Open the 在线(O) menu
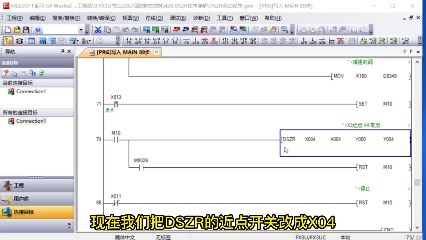The image size is (426, 240). tap(154, 18)
